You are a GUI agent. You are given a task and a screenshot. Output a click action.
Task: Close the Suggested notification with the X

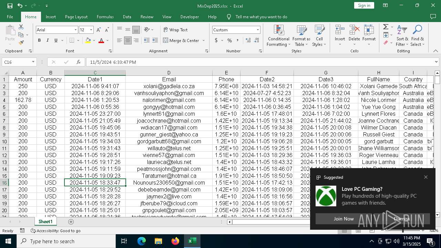426,177
